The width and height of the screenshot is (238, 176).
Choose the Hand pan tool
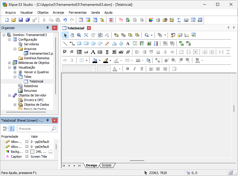tap(72, 35)
